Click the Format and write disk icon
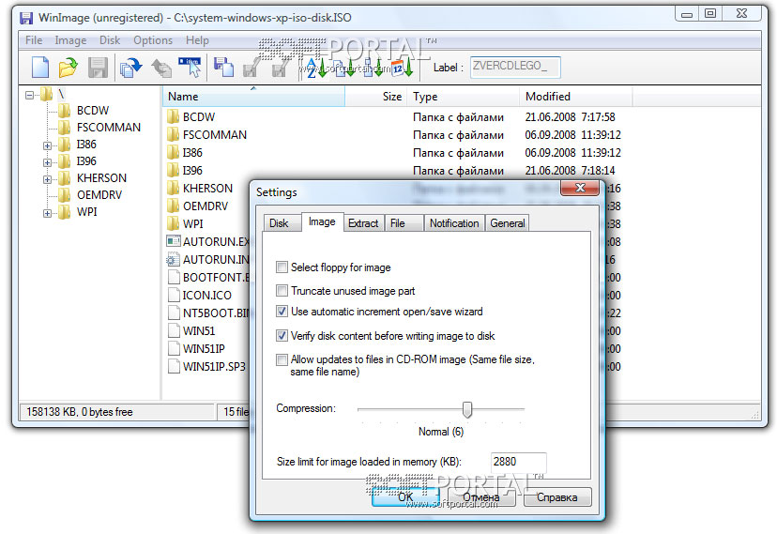The image size is (777, 534). [x=280, y=68]
